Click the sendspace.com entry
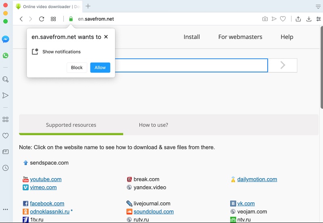This screenshot has height=223, width=323. pos(49,163)
